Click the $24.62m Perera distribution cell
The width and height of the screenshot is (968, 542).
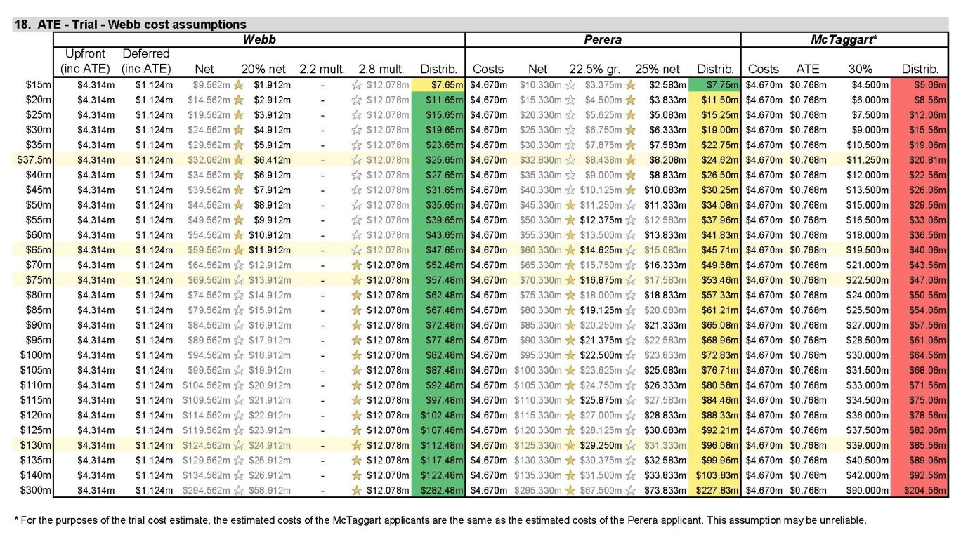715,160
